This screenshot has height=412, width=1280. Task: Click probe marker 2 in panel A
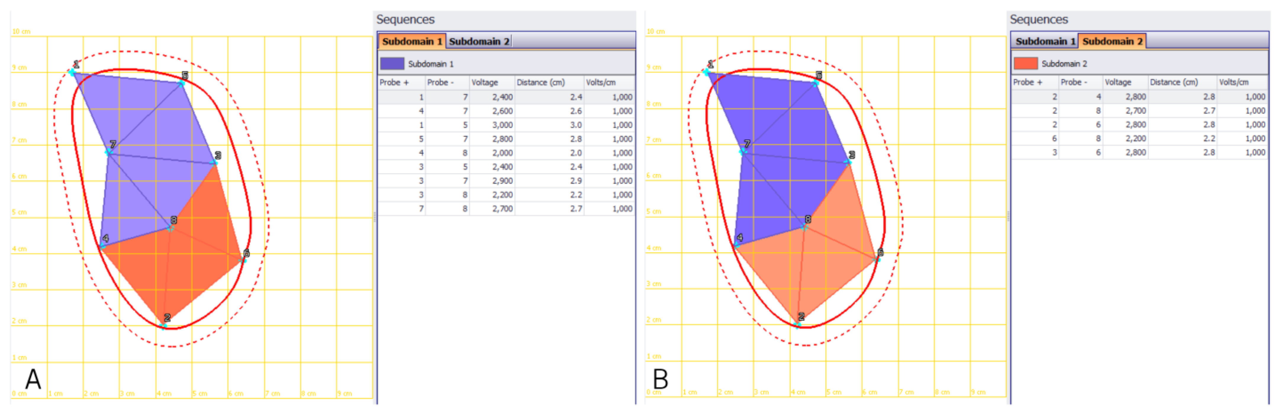pyautogui.click(x=163, y=326)
